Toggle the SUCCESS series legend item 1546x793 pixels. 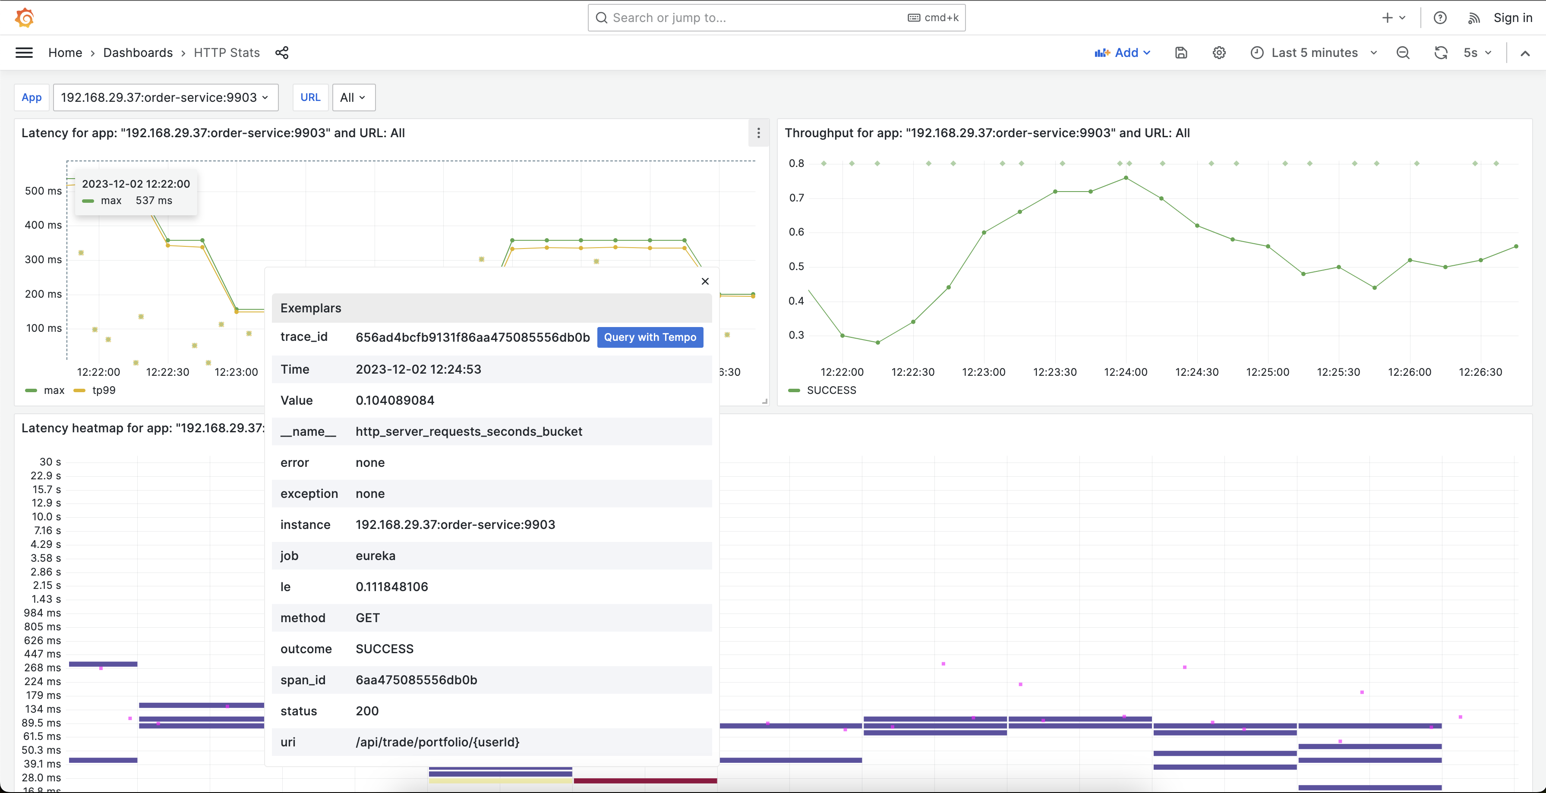830,390
